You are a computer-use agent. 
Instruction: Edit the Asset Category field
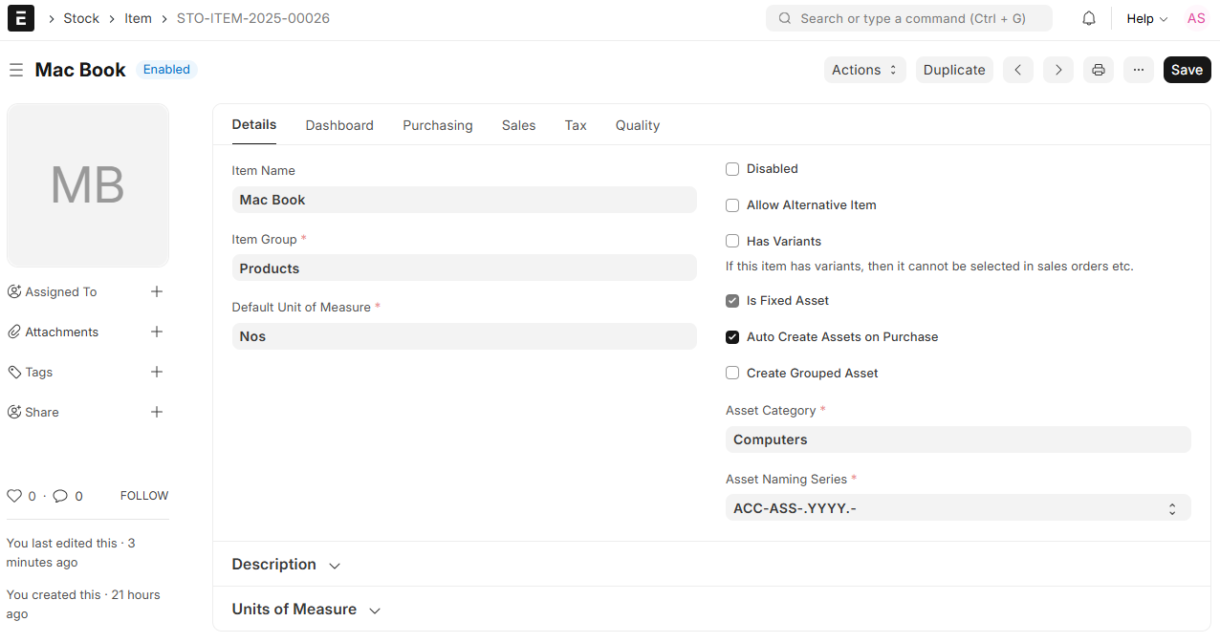958,439
